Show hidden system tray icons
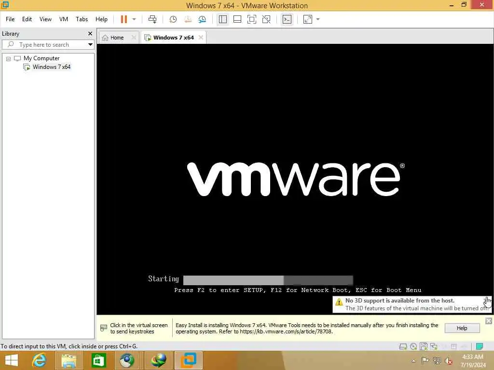 tap(413, 361)
